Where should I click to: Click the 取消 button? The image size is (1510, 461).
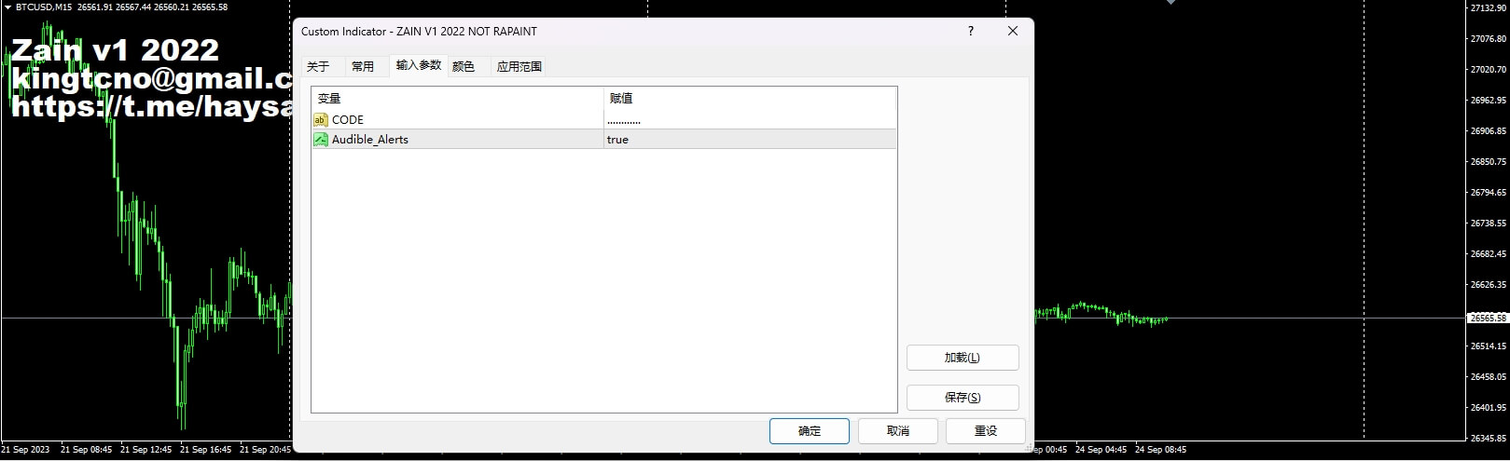click(898, 431)
